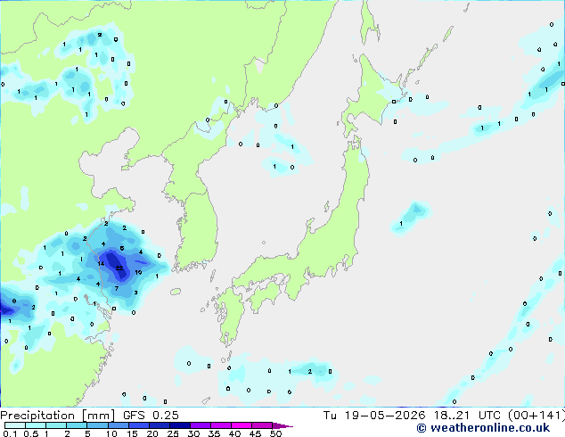Screen dimensions: 565x437
Task: Click the 18..21 UTC time label
Action: click(467, 416)
